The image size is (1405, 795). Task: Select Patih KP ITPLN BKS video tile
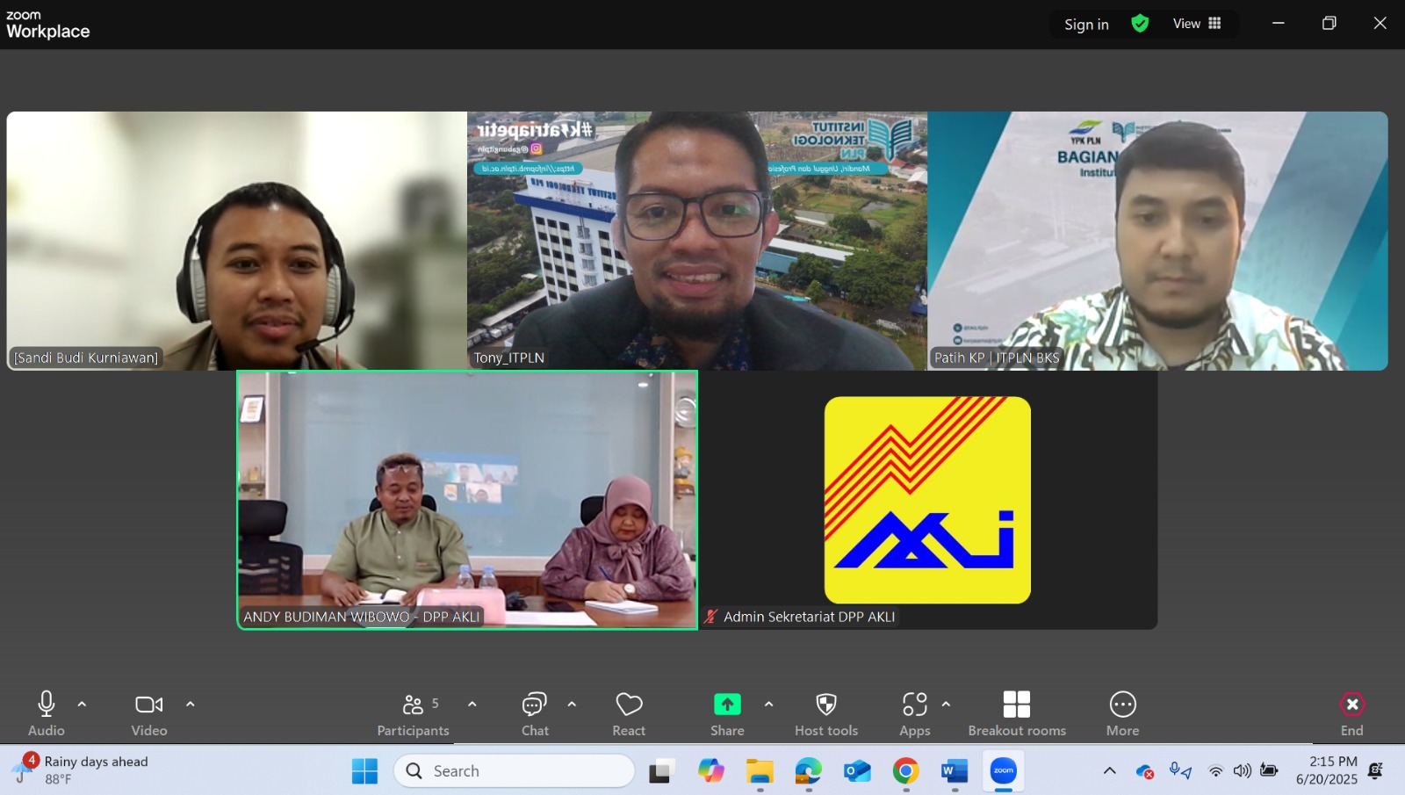1157,241
